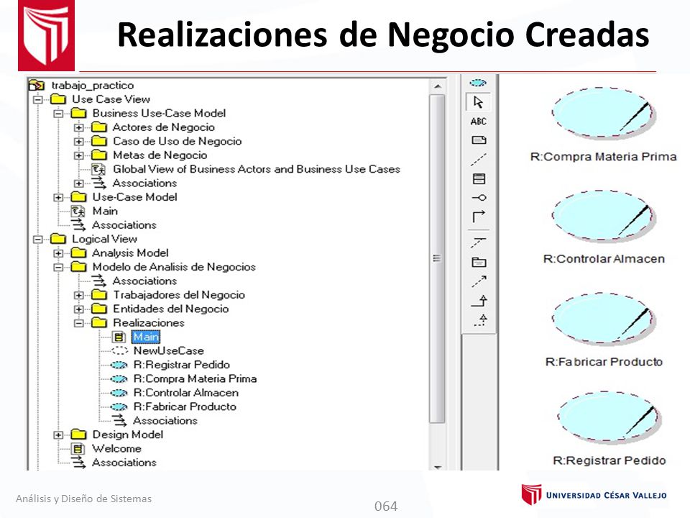Click the Design Model folder icon
Screen dimensions: 690x518
(78, 435)
